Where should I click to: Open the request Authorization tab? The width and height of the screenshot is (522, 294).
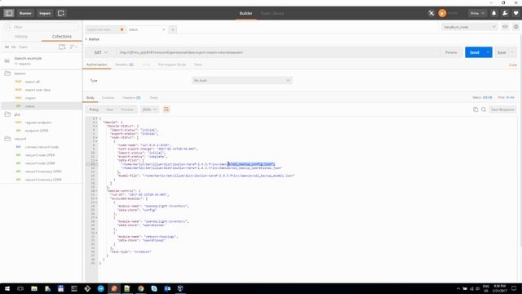click(96, 65)
